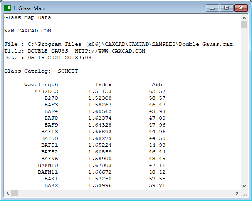Click the vertical scrollbar up arrow
This screenshot has height=201, width=252.
pyautogui.click(x=244, y=18)
